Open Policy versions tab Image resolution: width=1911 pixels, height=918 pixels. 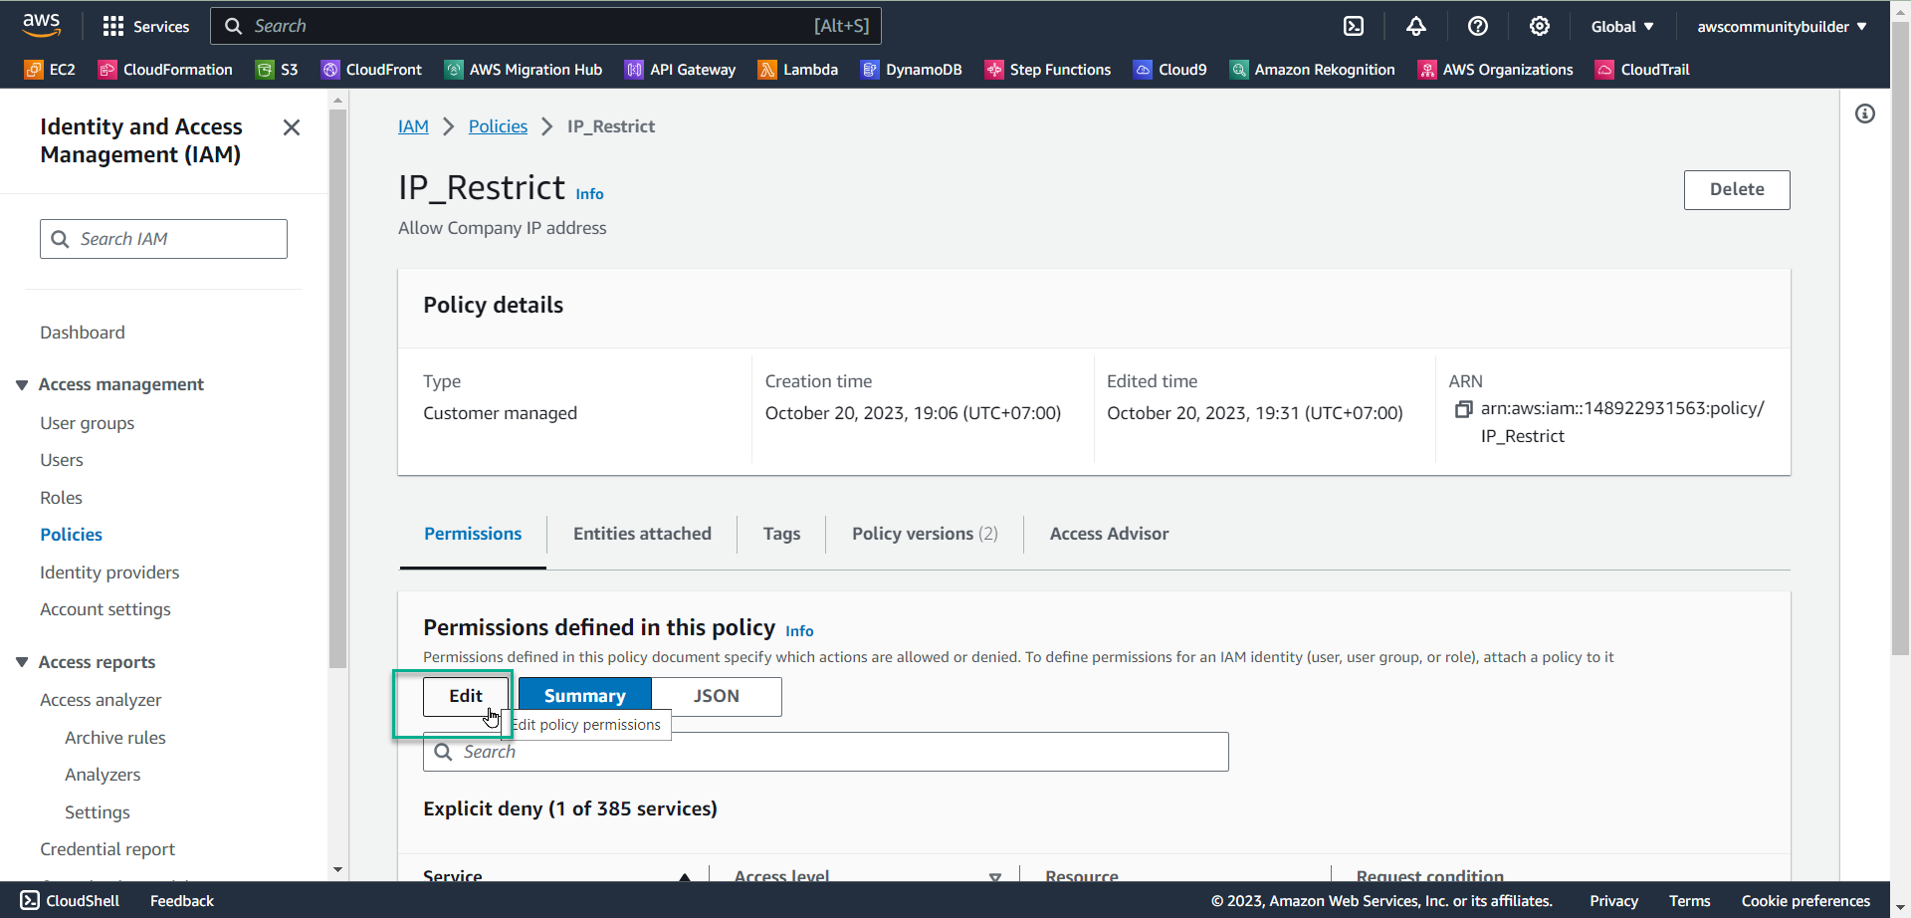925,534
